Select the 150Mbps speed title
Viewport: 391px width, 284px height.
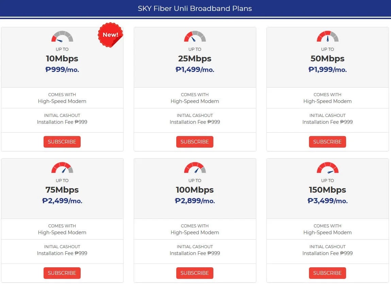[327, 190]
